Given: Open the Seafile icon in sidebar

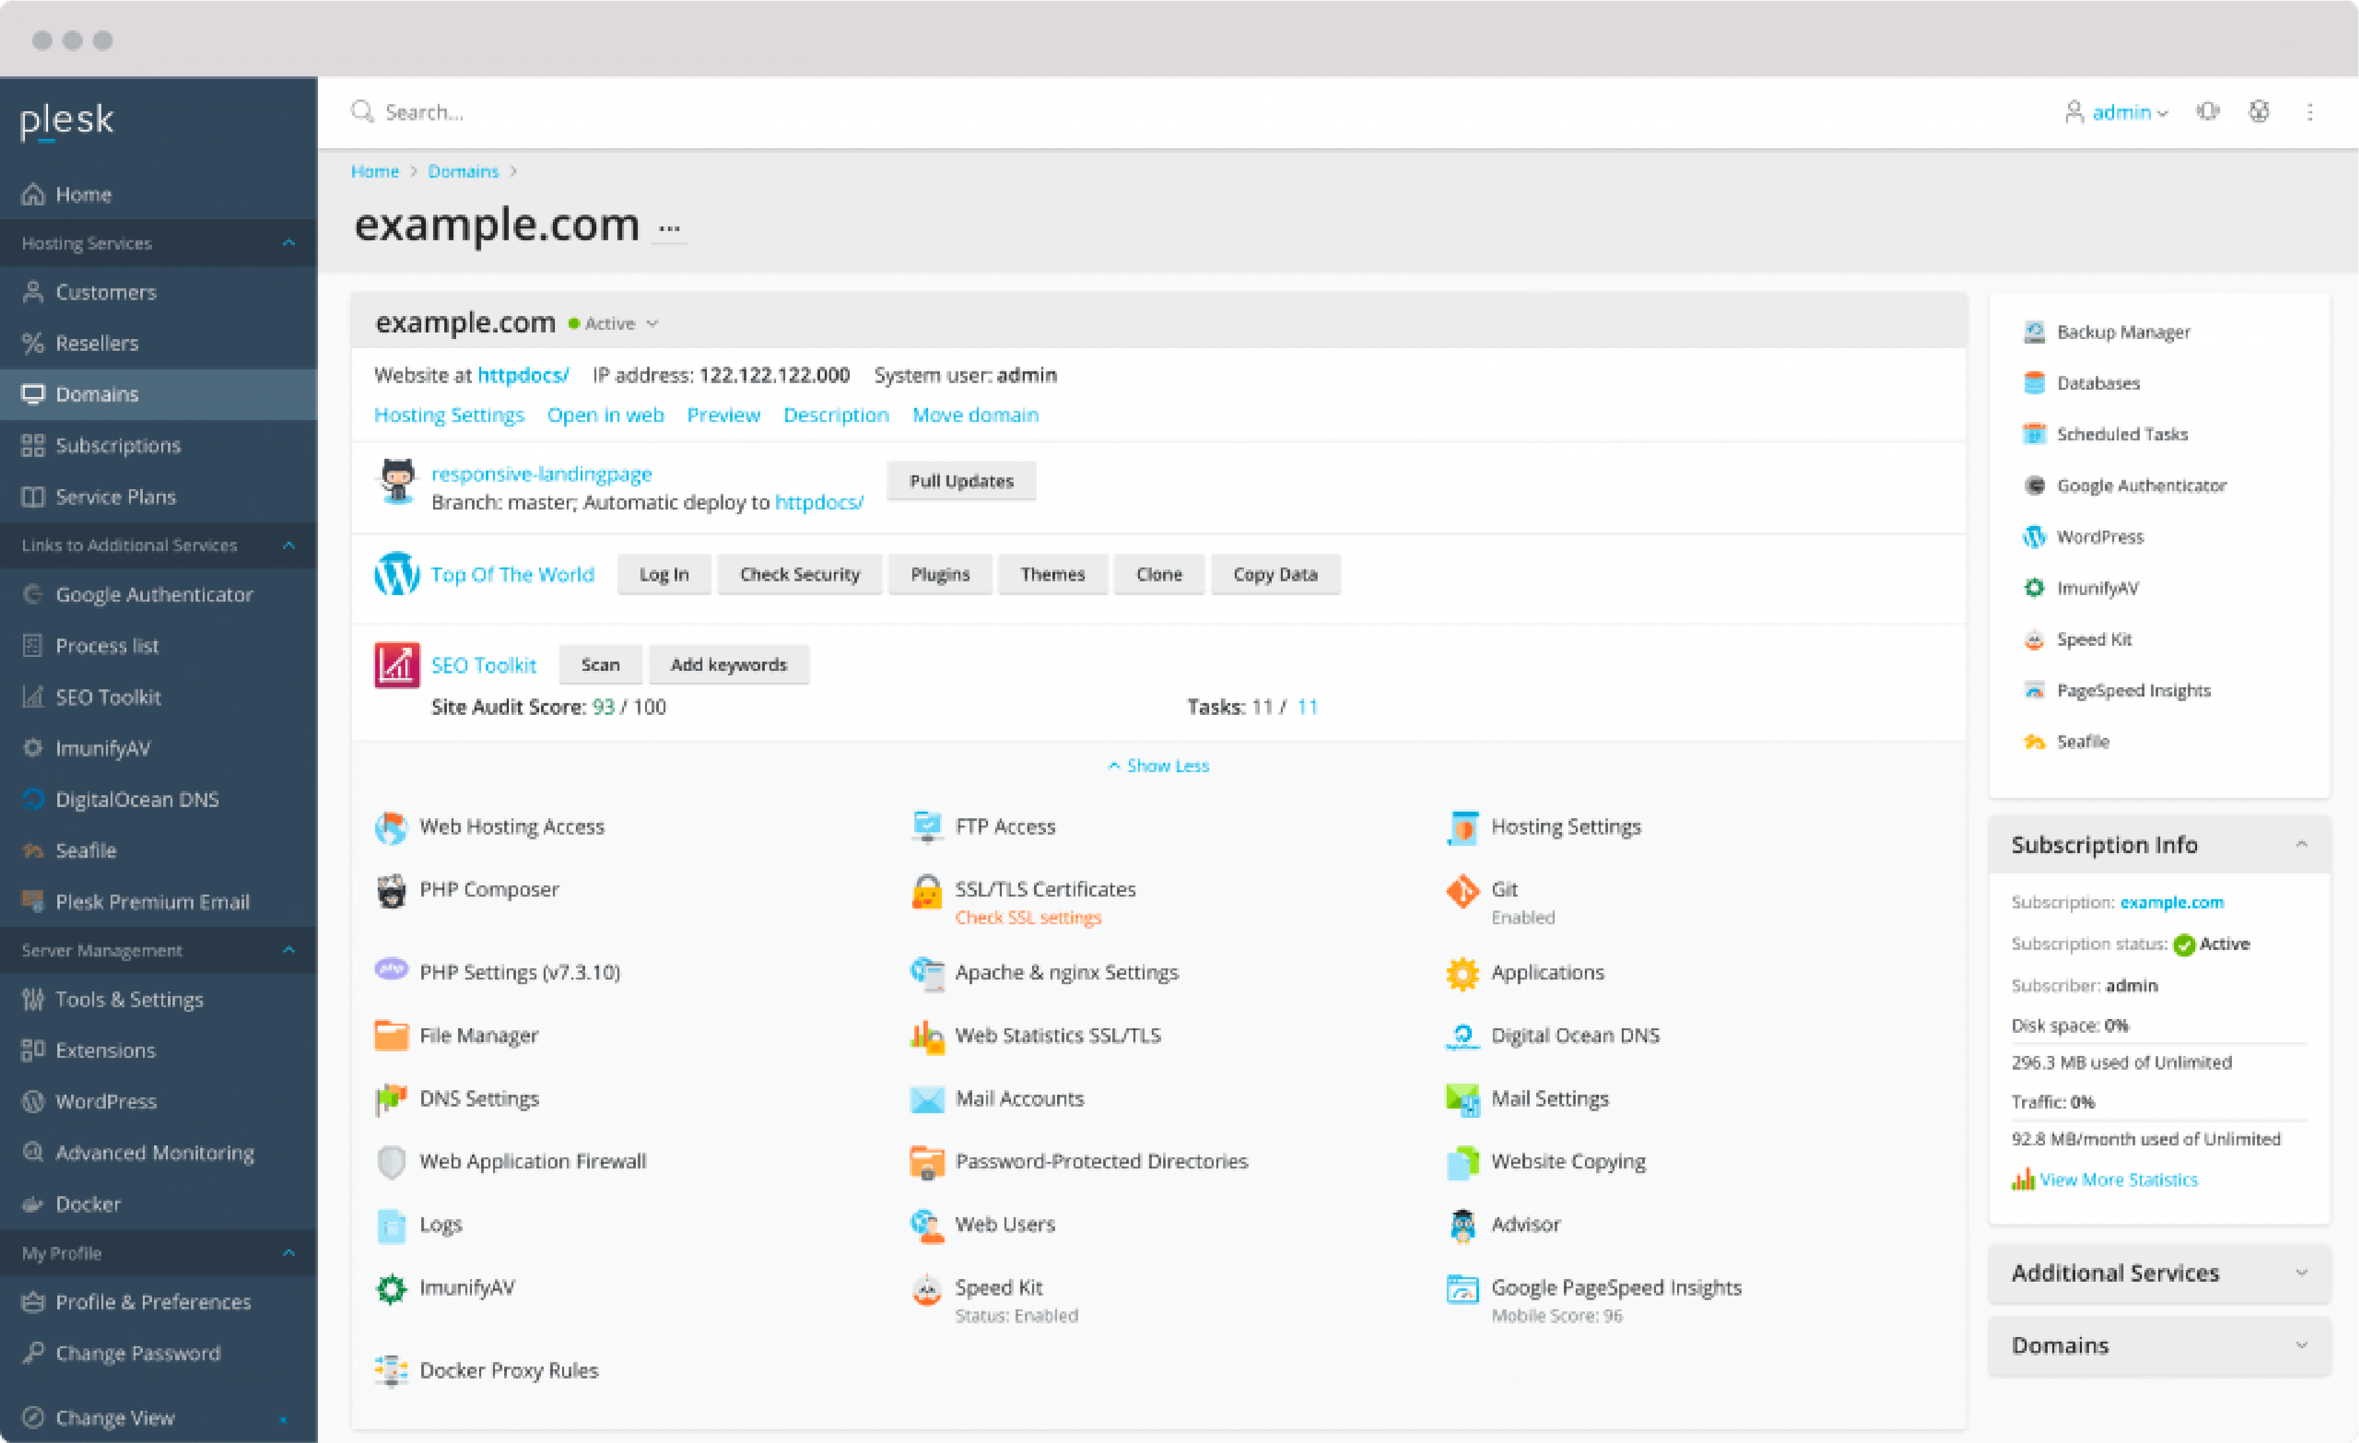Looking at the screenshot, I should pos(32,848).
